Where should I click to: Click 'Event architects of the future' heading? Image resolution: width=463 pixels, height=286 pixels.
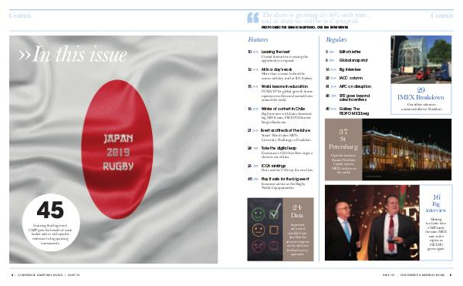[x=286, y=130]
